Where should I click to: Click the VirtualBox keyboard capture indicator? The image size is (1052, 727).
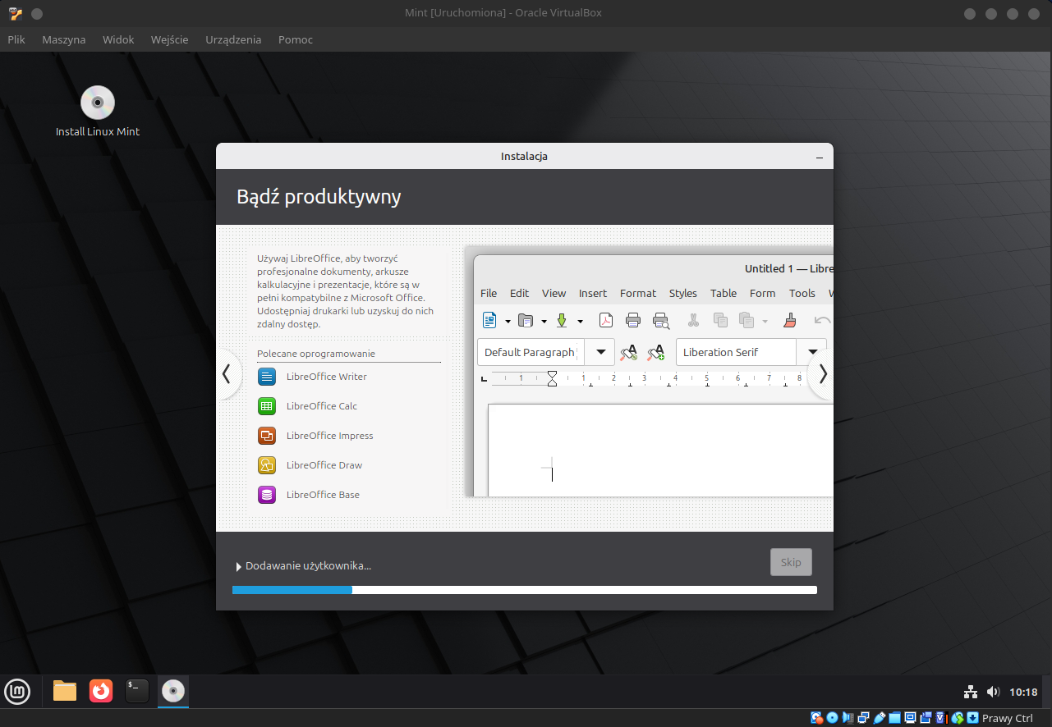972,718
